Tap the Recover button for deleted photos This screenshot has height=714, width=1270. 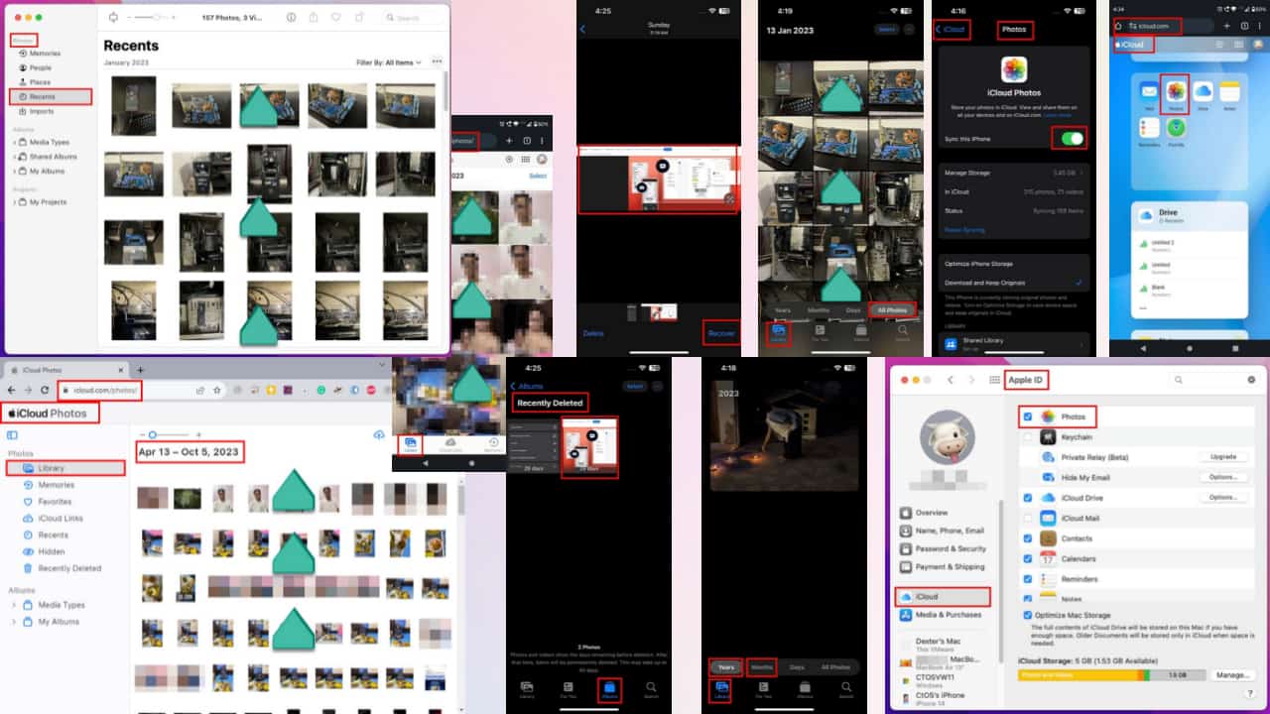[721, 333]
